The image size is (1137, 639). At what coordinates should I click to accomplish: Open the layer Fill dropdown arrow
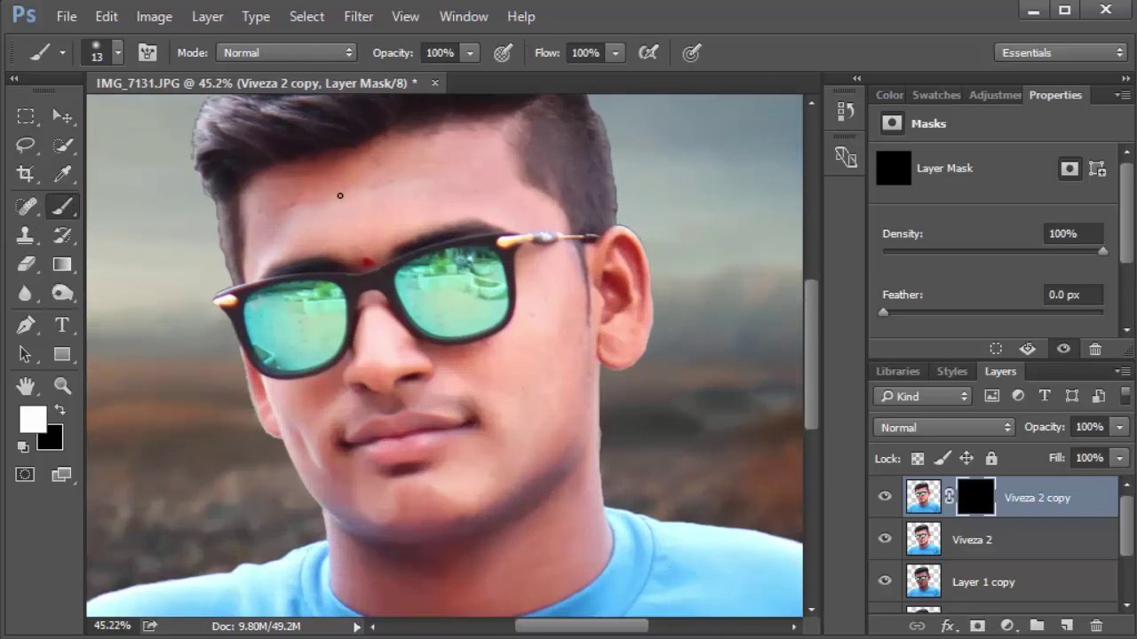[1119, 458]
